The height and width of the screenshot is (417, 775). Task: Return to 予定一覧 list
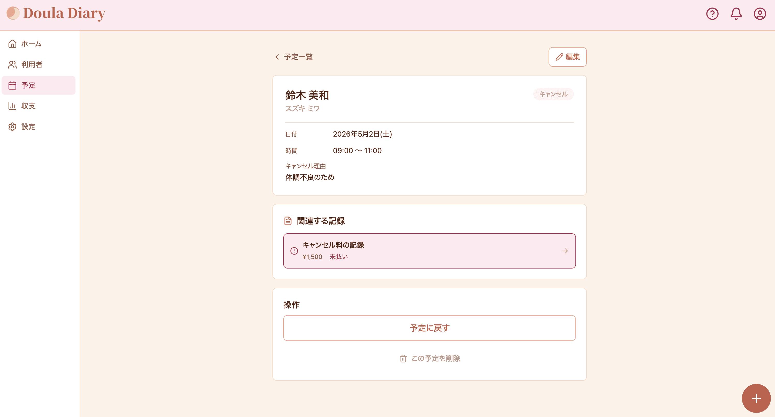(294, 57)
